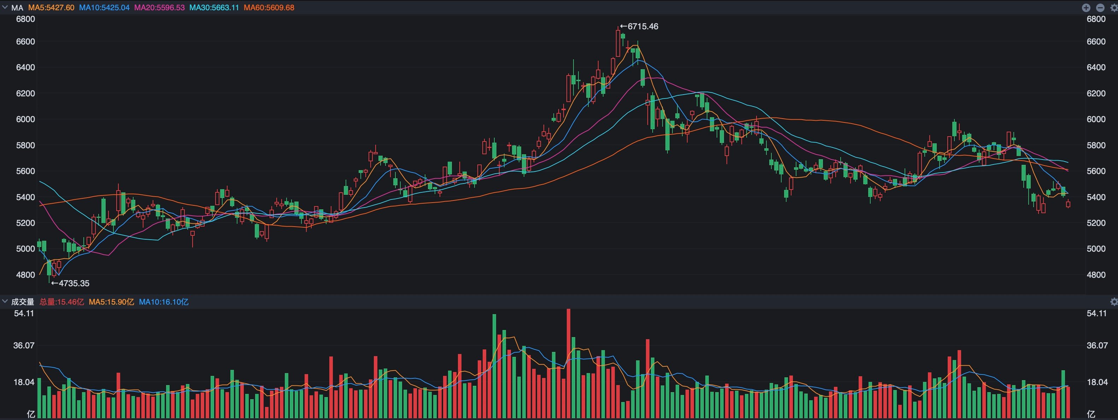
Task: Click the MA5:5427.60 legend label
Action: 51,8
